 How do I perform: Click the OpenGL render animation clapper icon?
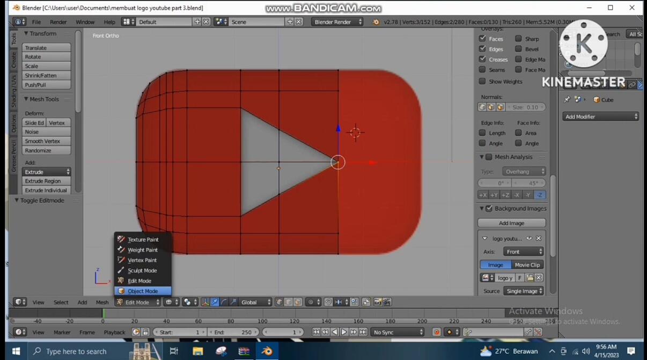(387, 302)
